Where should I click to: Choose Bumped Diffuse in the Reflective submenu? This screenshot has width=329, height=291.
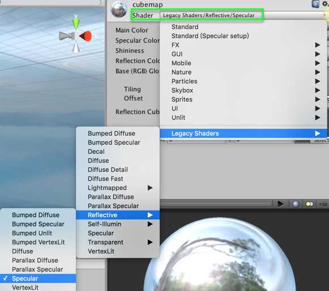38,215
